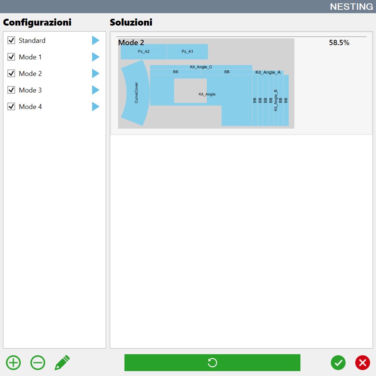Select the Mode 3 configuration label

[x=30, y=90]
